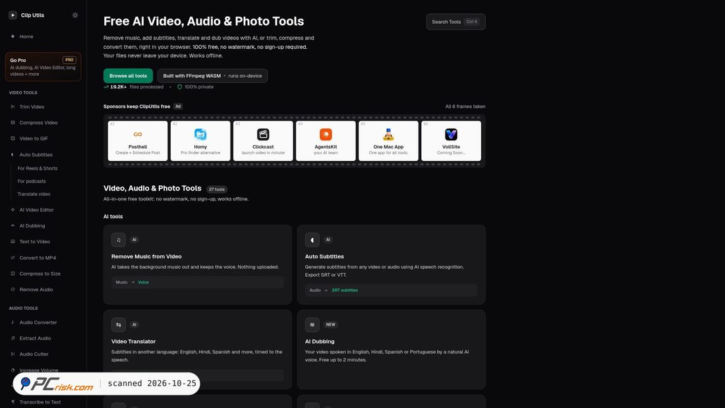The width and height of the screenshot is (725, 408).
Task: Click the 'All 6 frames taken' text
Action: (465, 106)
